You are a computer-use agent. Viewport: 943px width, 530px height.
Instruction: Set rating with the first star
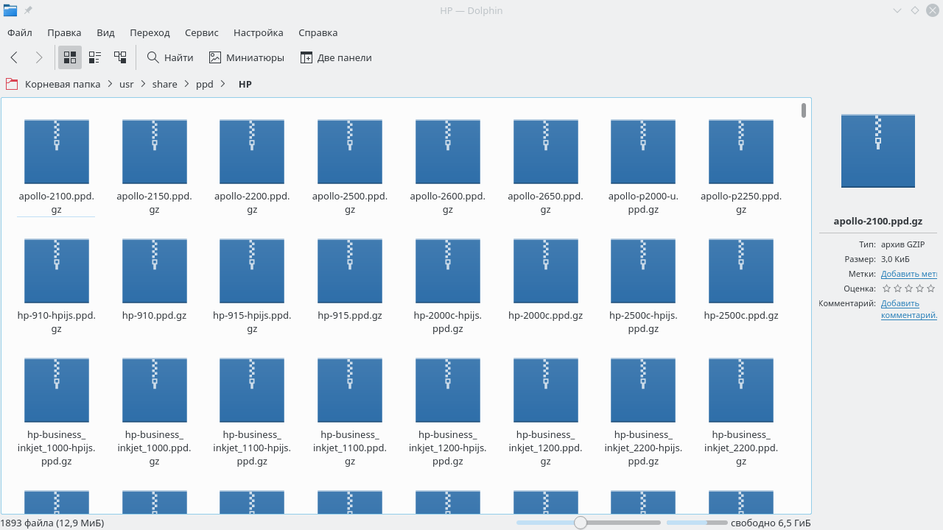pos(886,289)
